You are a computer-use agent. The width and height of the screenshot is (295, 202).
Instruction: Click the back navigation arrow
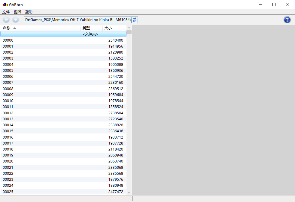6,19
